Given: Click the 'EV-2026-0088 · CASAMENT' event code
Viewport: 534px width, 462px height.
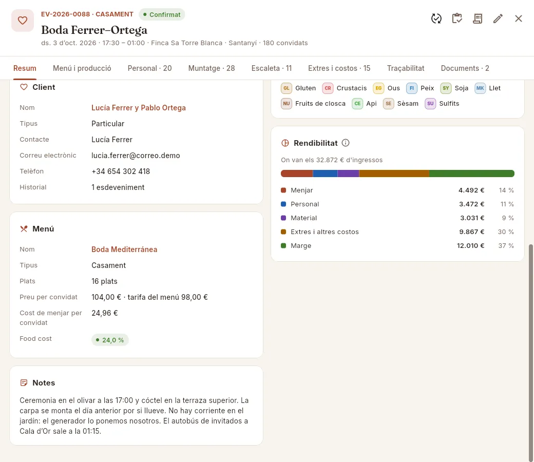Looking at the screenshot, I should (87, 14).
